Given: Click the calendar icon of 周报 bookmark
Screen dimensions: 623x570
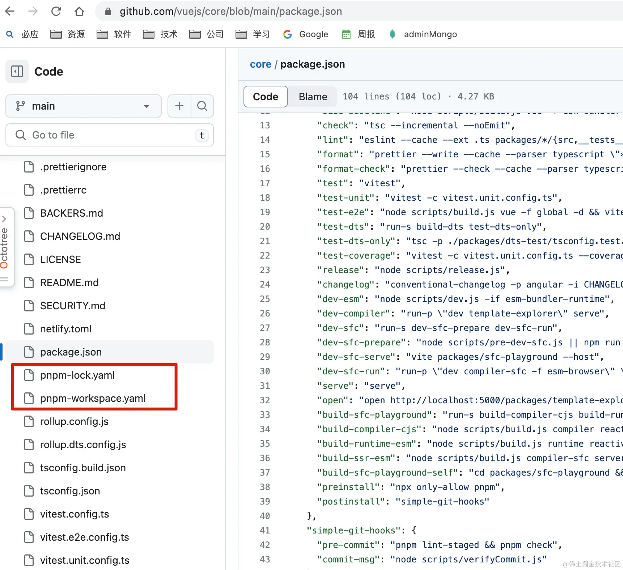Looking at the screenshot, I should point(346,34).
